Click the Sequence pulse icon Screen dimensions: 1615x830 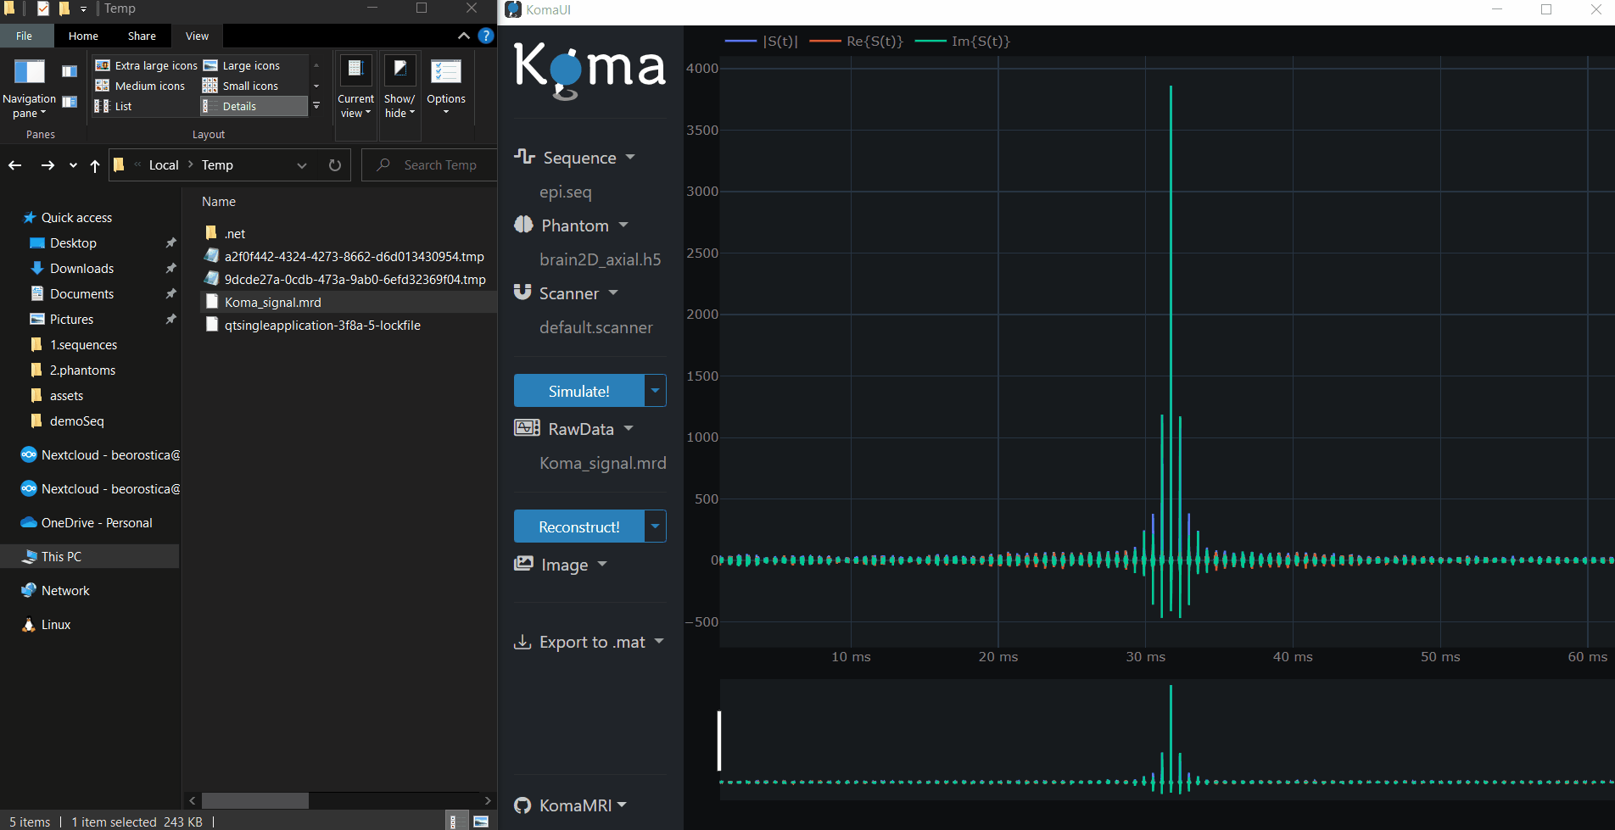524,157
